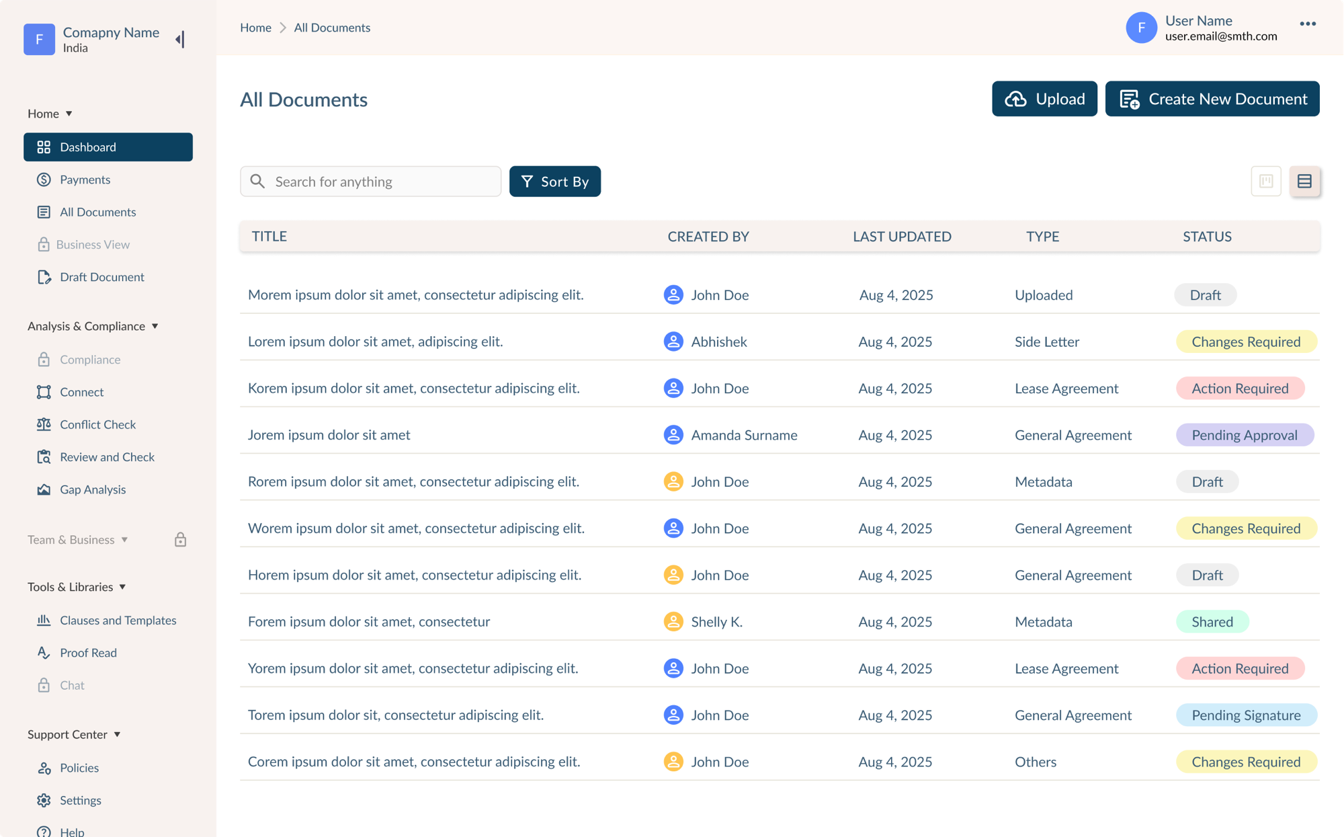Focus the Search for anything field

click(370, 182)
